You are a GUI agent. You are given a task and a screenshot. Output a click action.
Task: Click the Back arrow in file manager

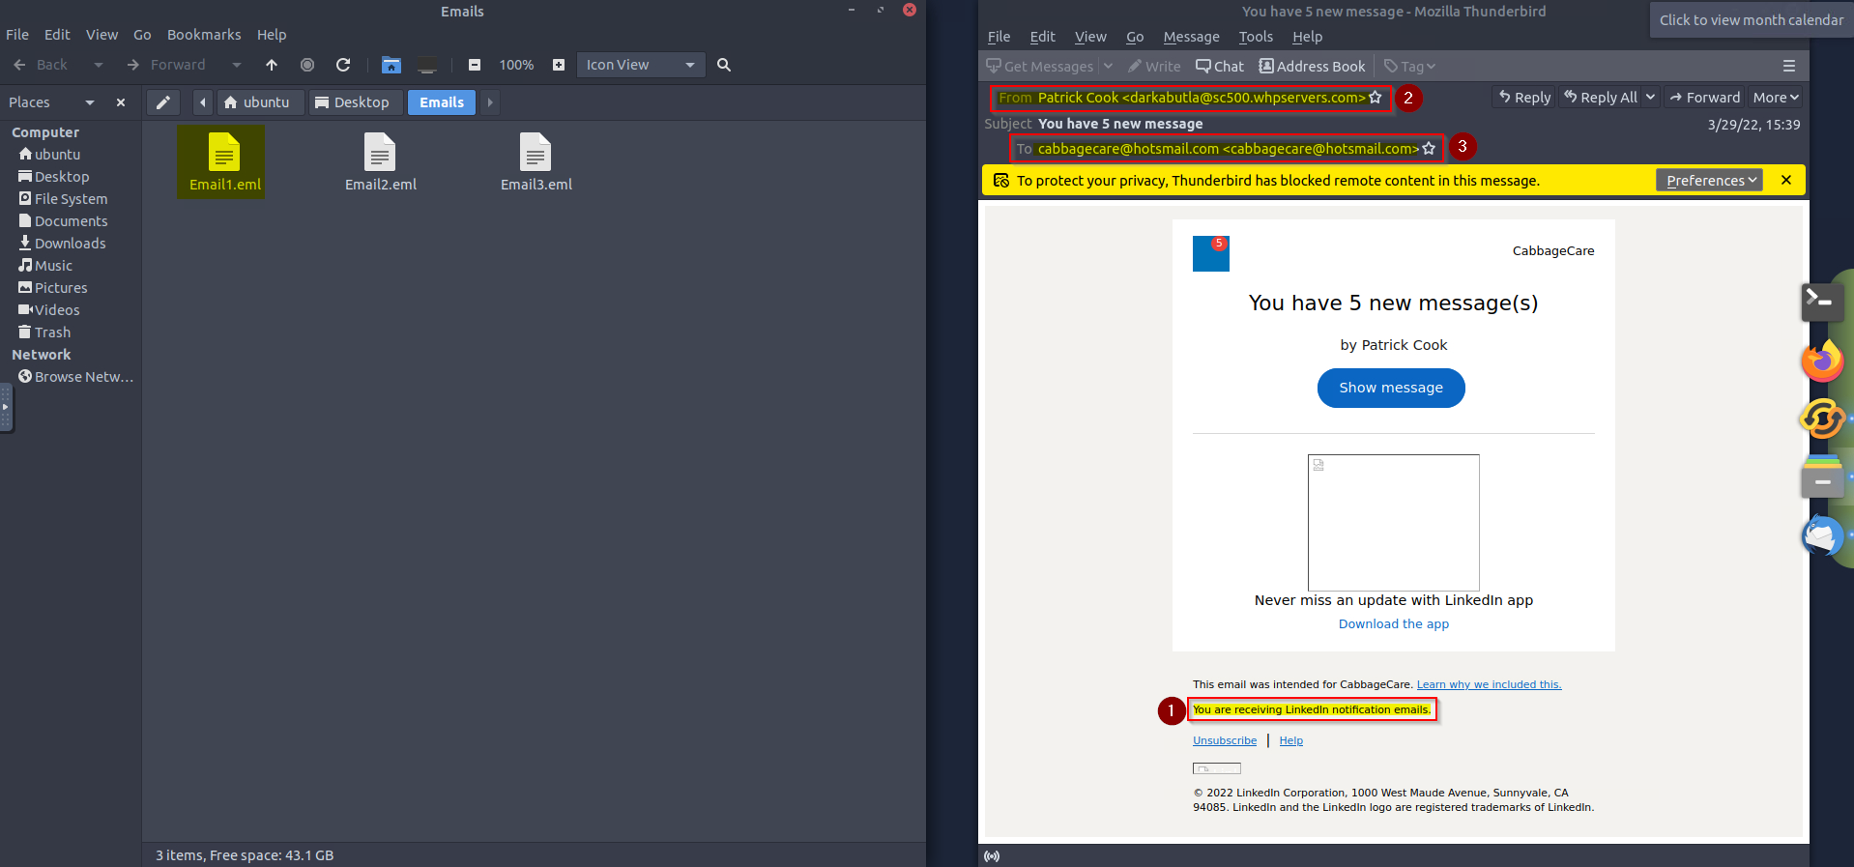[x=19, y=65]
